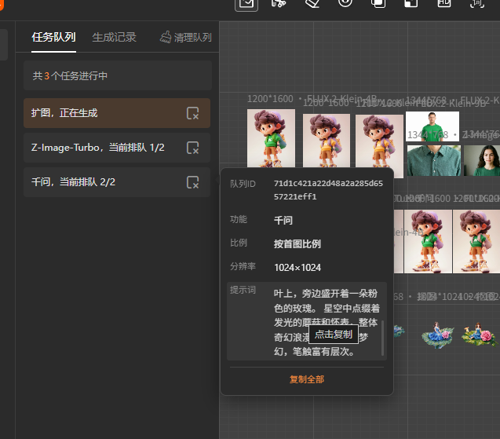Click the 1024×1024 resolution value
The image size is (500, 439).
[x=297, y=267]
